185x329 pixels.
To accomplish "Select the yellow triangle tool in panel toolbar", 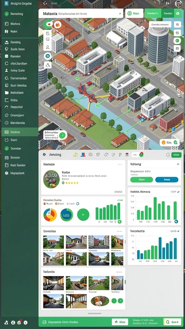I will pos(75,155).
